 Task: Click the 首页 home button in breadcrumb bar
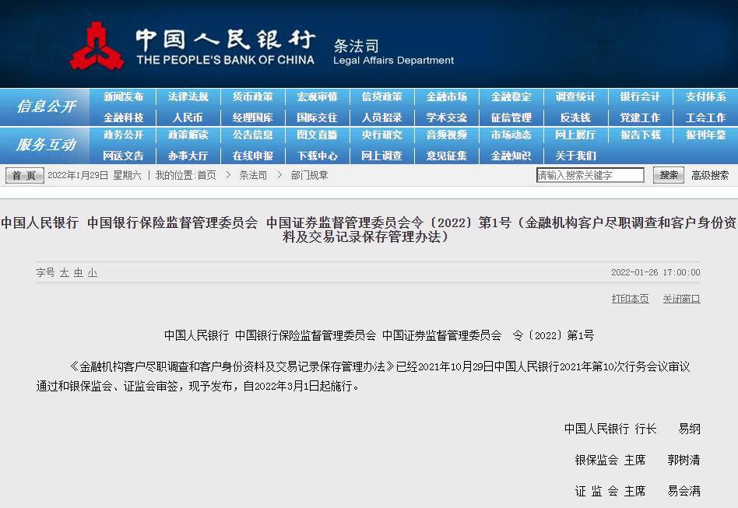coord(24,176)
